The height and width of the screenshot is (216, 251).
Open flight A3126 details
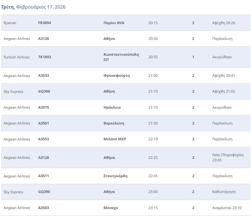[43, 39]
